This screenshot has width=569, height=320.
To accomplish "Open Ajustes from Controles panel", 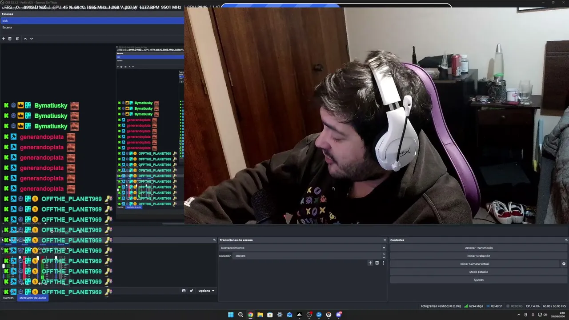I will coord(478,280).
